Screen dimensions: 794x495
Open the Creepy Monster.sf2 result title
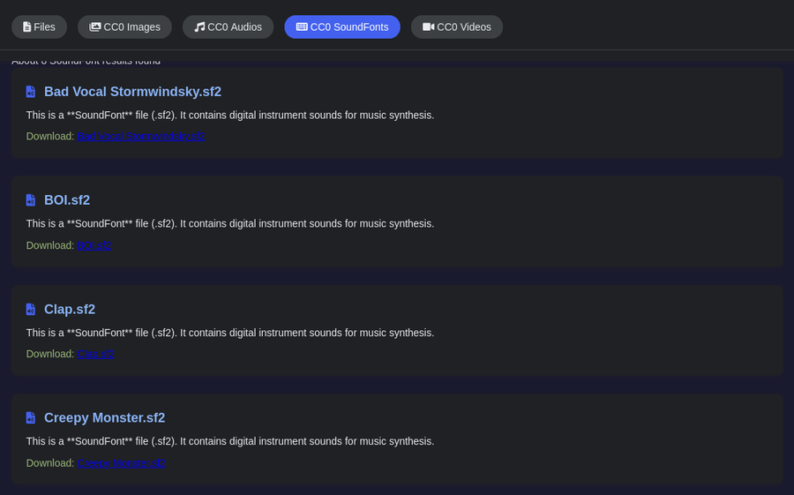[104, 418]
